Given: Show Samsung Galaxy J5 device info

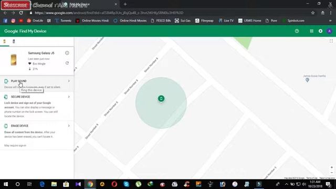Looking at the screenshot, I should (x=67, y=53).
